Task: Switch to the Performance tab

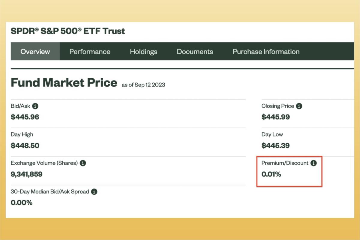Action: 90,51
